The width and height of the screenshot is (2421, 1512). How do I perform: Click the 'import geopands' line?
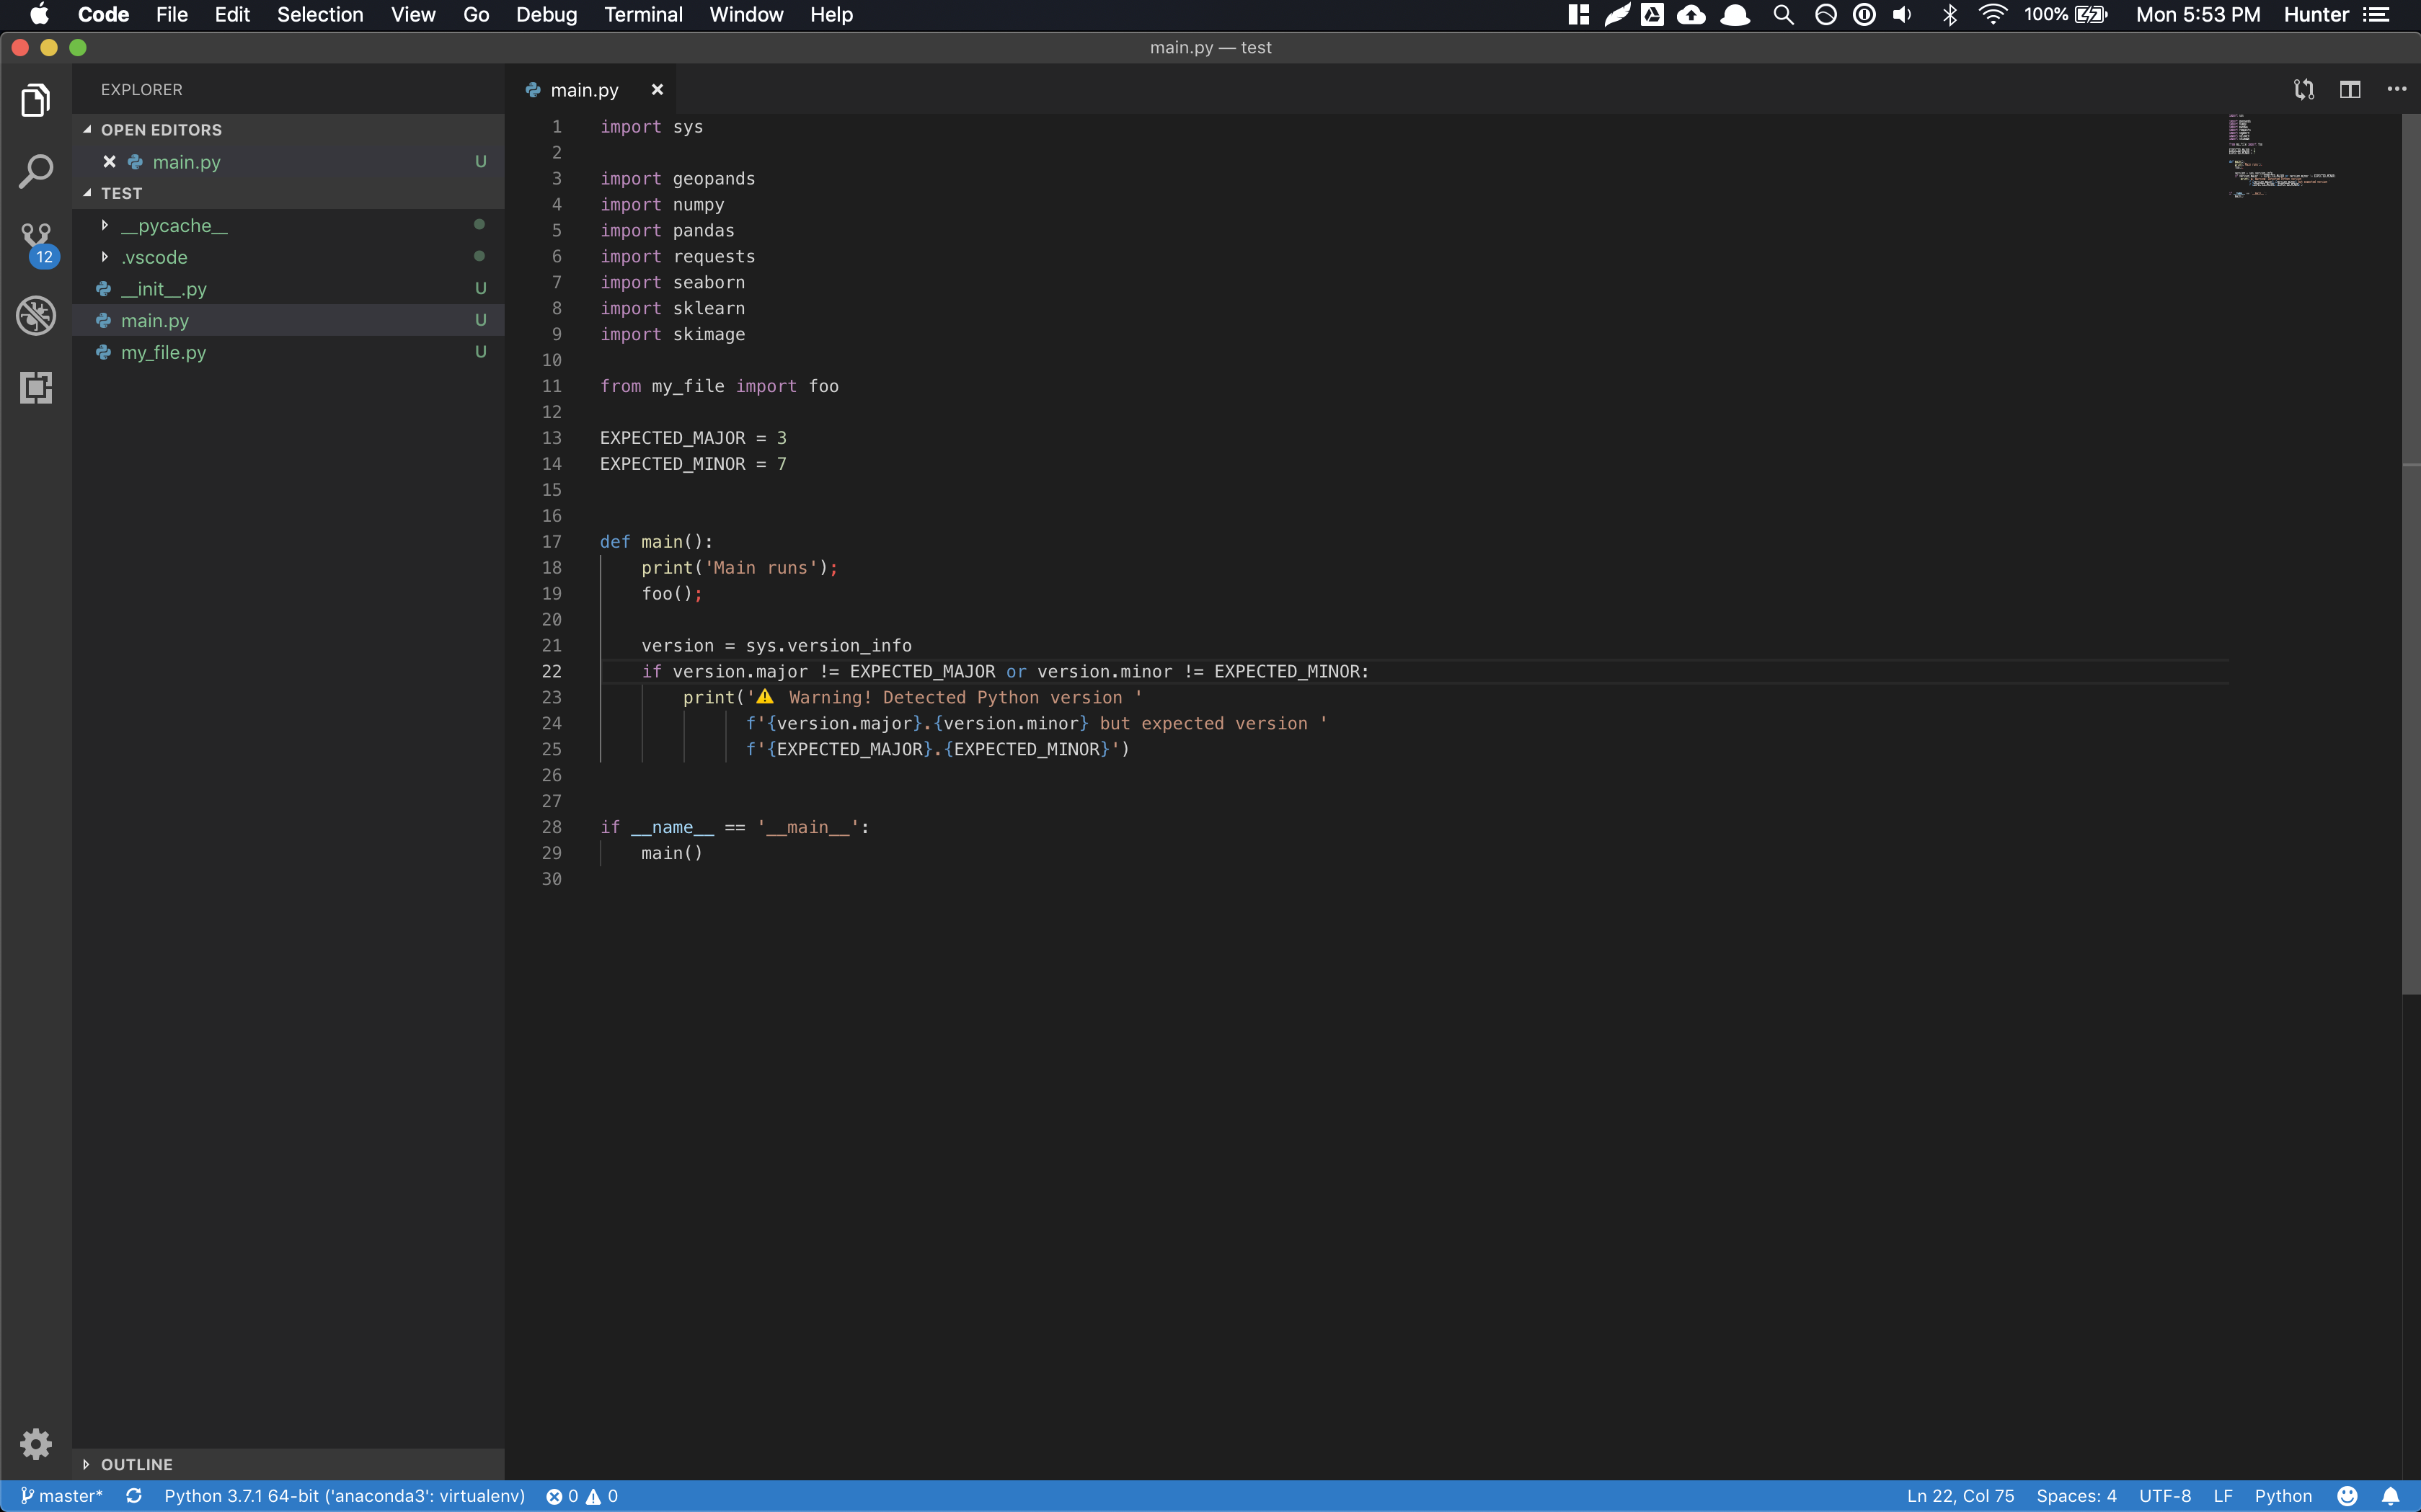click(677, 178)
